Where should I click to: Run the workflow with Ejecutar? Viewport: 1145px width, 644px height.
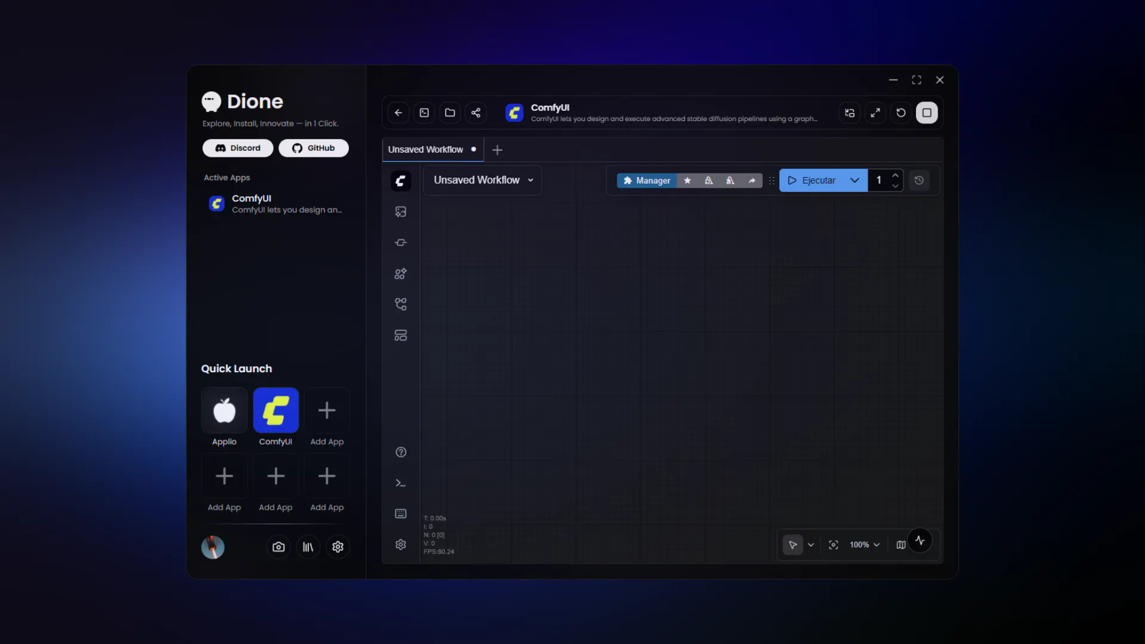pos(812,181)
